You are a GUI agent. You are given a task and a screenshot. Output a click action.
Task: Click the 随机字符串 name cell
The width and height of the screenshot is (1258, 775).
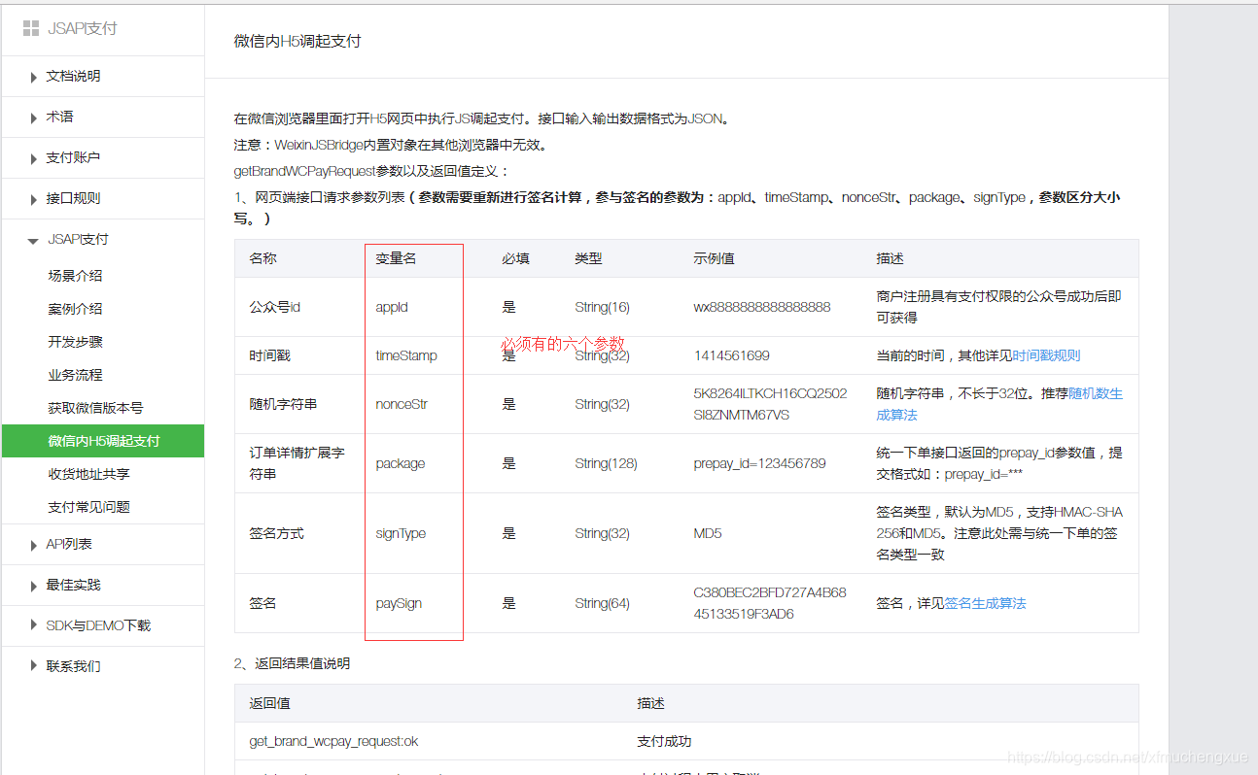tap(283, 404)
